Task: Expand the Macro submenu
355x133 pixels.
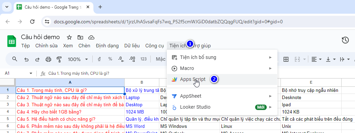Action: click(x=270, y=68)
